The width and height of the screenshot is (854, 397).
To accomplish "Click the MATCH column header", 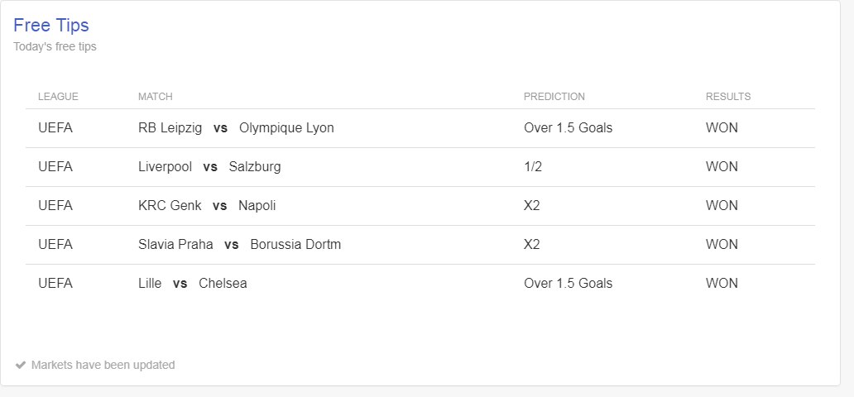I will click(x=156, y=97).
